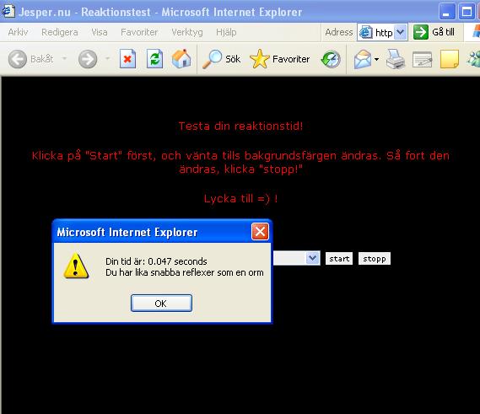Open the History clock icon
This screenshot has width=480, height=414.
click(331, 59)
